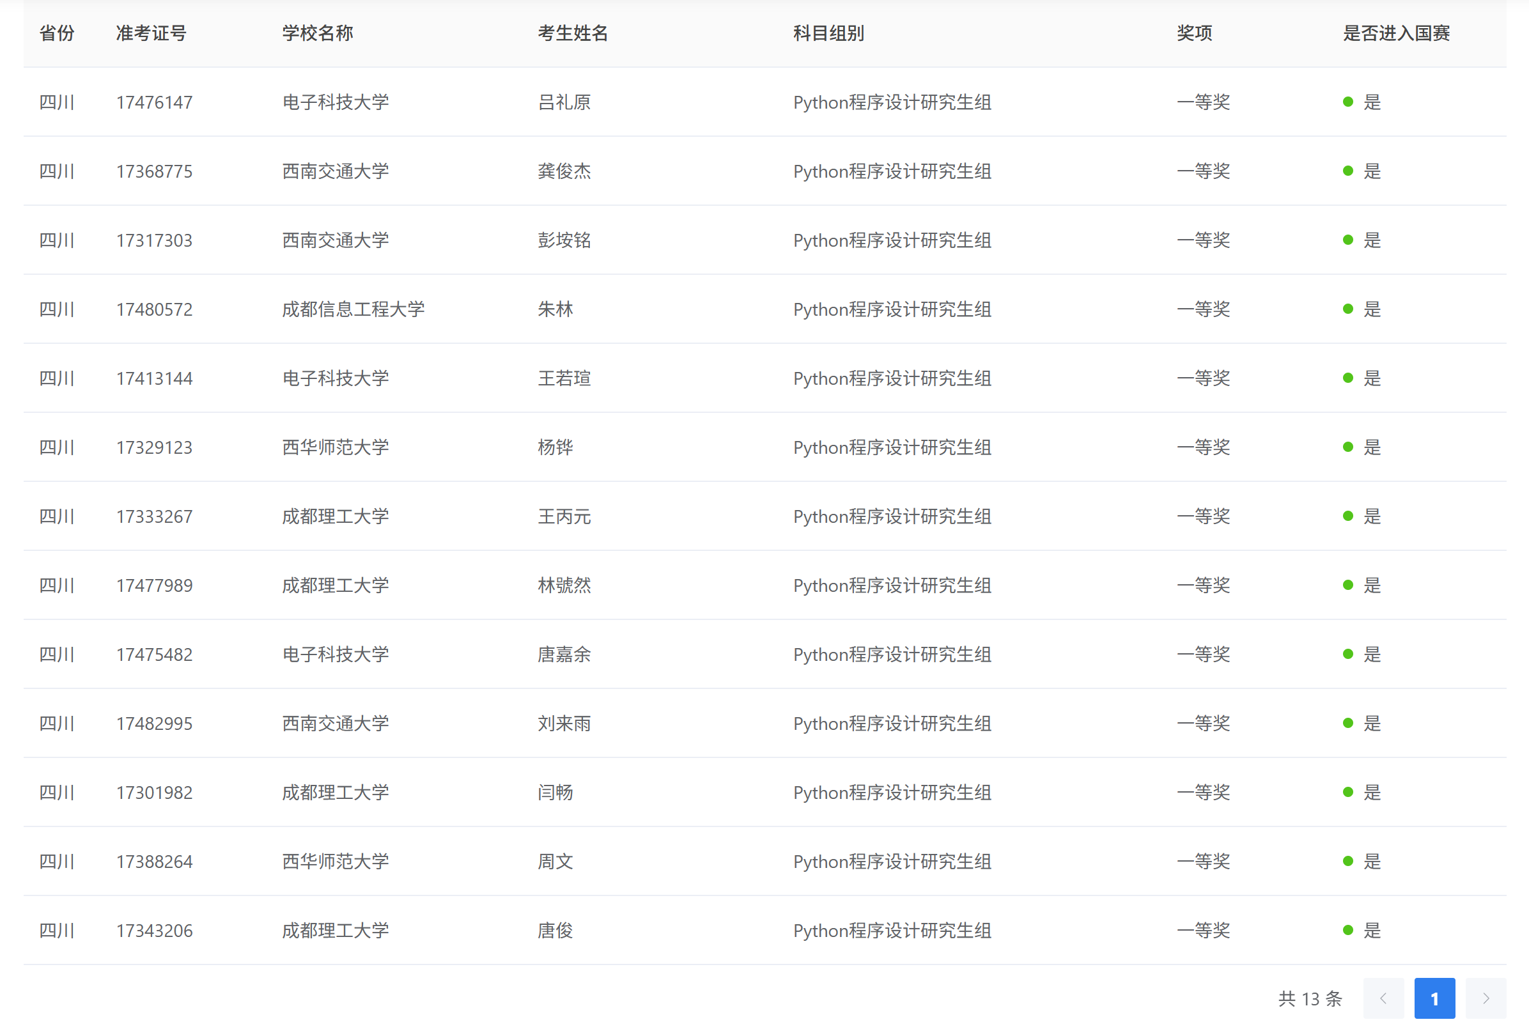Click student name 龚俊杰
Screen dimensions: 1529x1022
[x=564, y=171]
